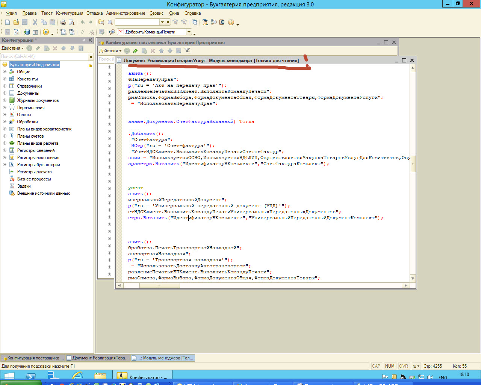Expand the Справочники tree node

[5, 86]
